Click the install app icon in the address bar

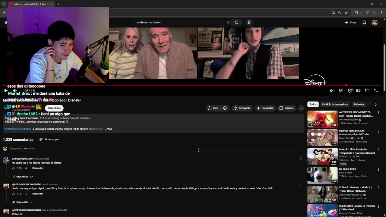pyautogui.click(x=333, y=13)
